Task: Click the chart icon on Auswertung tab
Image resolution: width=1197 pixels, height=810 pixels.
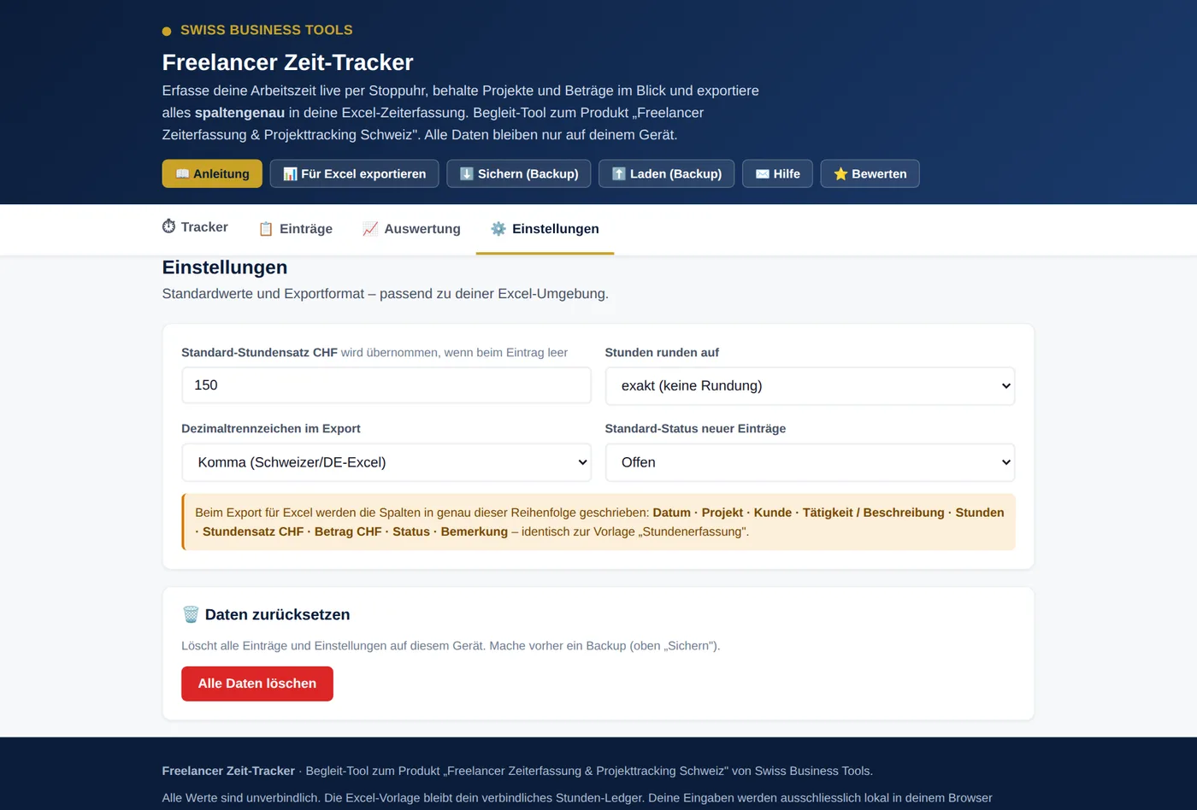Action: tap(370, 229)
